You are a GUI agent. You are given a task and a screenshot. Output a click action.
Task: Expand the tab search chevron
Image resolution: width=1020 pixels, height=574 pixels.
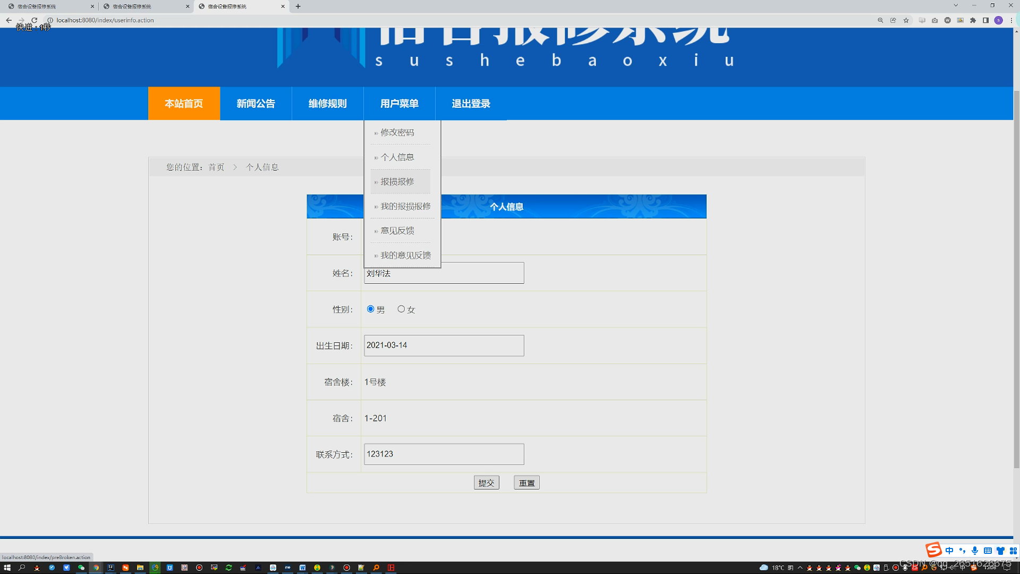[x=956, y=5]
